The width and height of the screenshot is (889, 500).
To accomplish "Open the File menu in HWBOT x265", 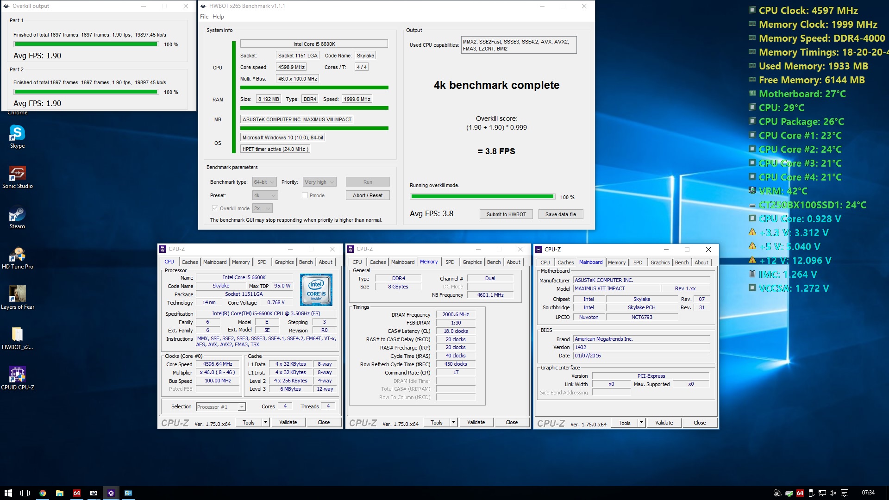I will [204, 17].
